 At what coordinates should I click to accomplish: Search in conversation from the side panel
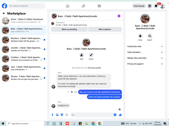(x=150, y=36)
